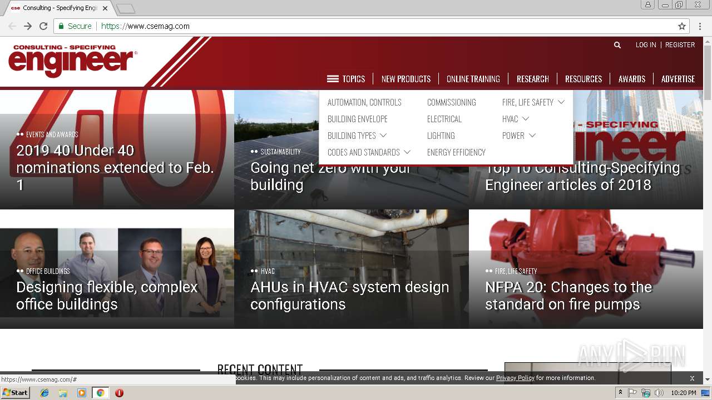Select Automation, Controls topic
The width and height of the screenshot is (712, 400).
364,102
